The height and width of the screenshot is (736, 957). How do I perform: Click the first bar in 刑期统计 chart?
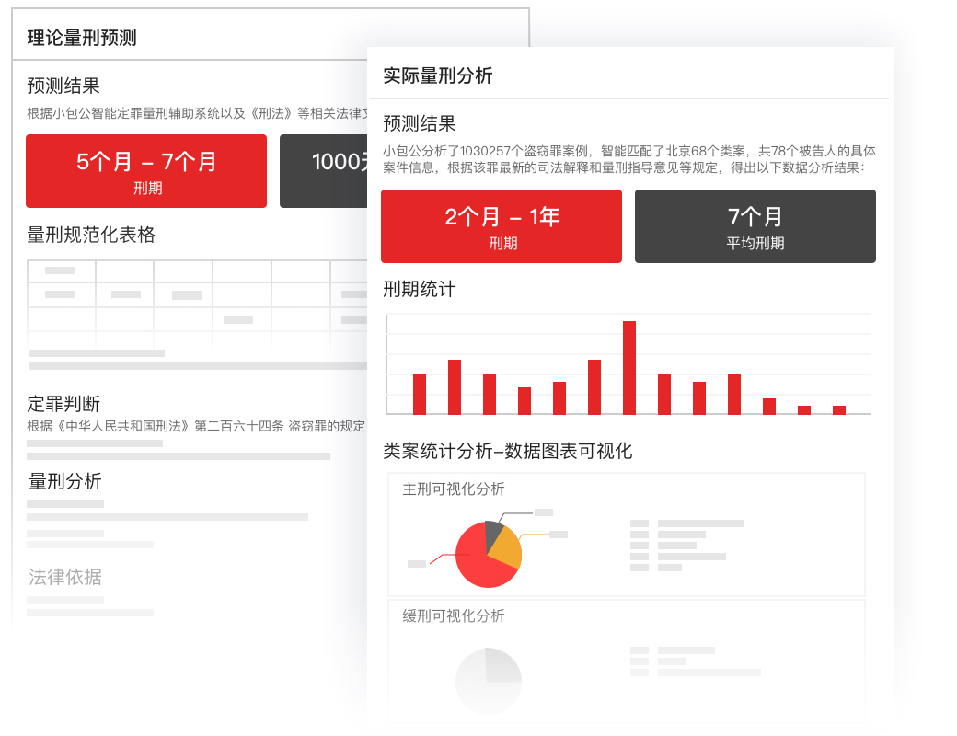point(420,395)
